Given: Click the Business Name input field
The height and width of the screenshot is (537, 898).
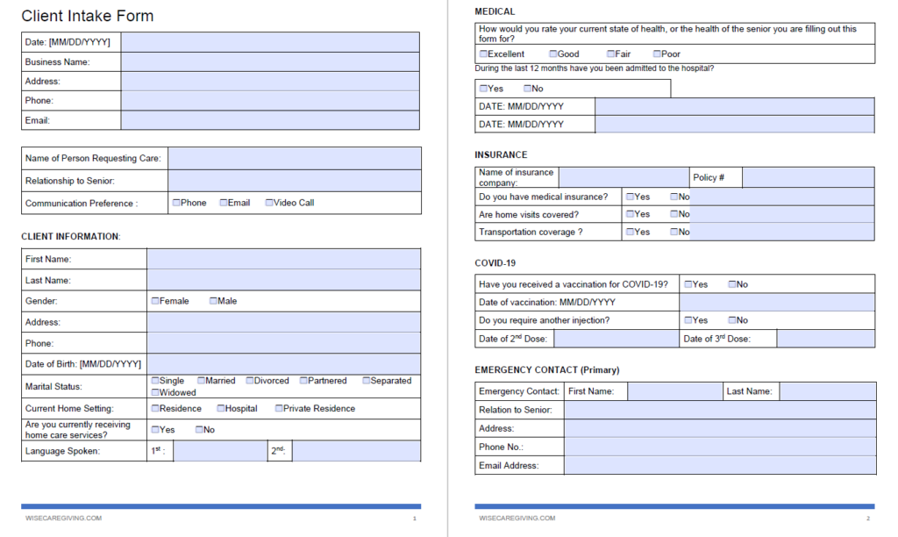Looking at the screenshot, I should pyautogui.click(x=270, y=62).
